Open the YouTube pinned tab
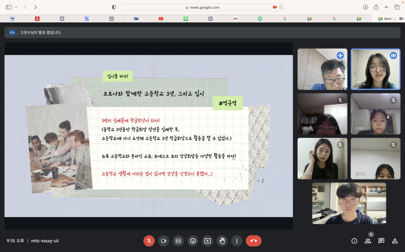The image size is (405, 252). [x=161, y=19]
